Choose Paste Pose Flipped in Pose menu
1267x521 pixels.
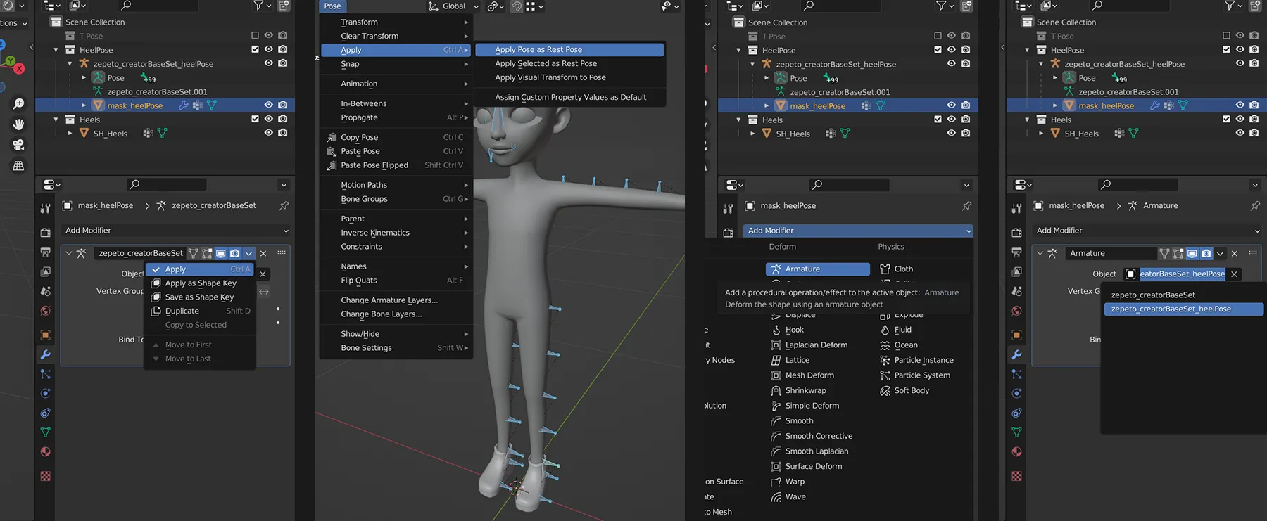[x=396, y=165]
